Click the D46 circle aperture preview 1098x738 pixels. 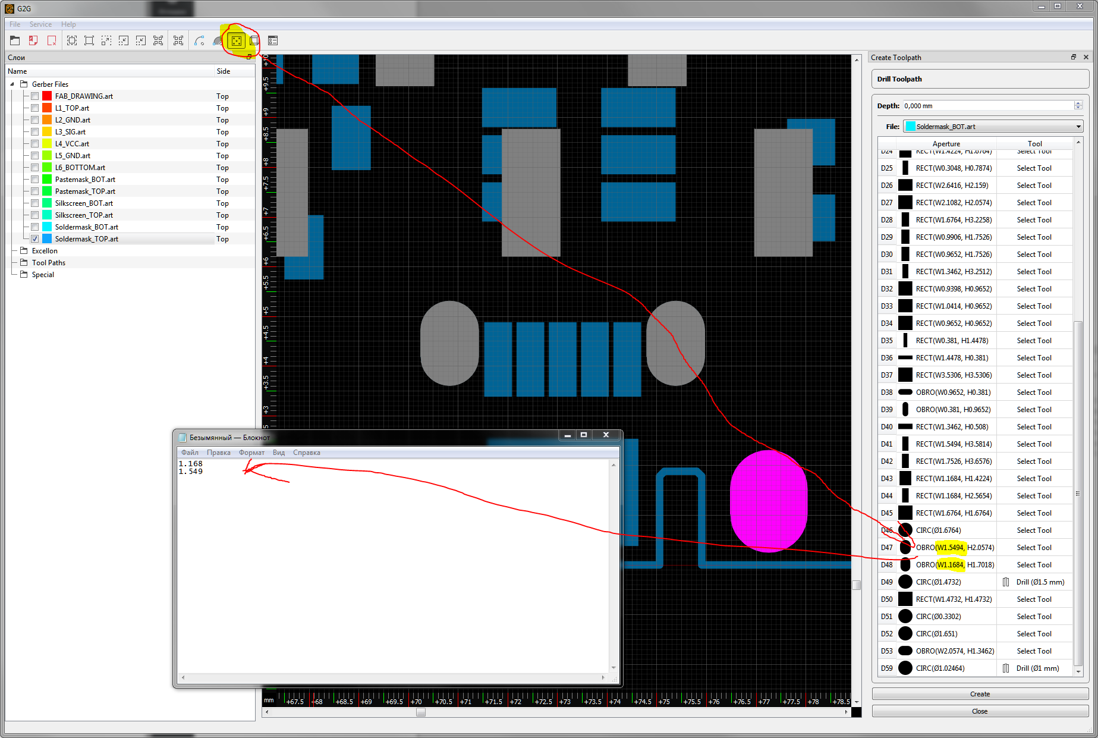[905, 530]
